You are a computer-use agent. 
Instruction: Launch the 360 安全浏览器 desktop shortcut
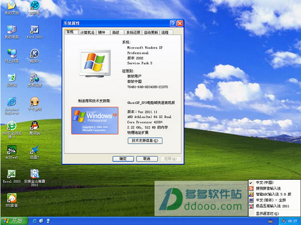12,130
